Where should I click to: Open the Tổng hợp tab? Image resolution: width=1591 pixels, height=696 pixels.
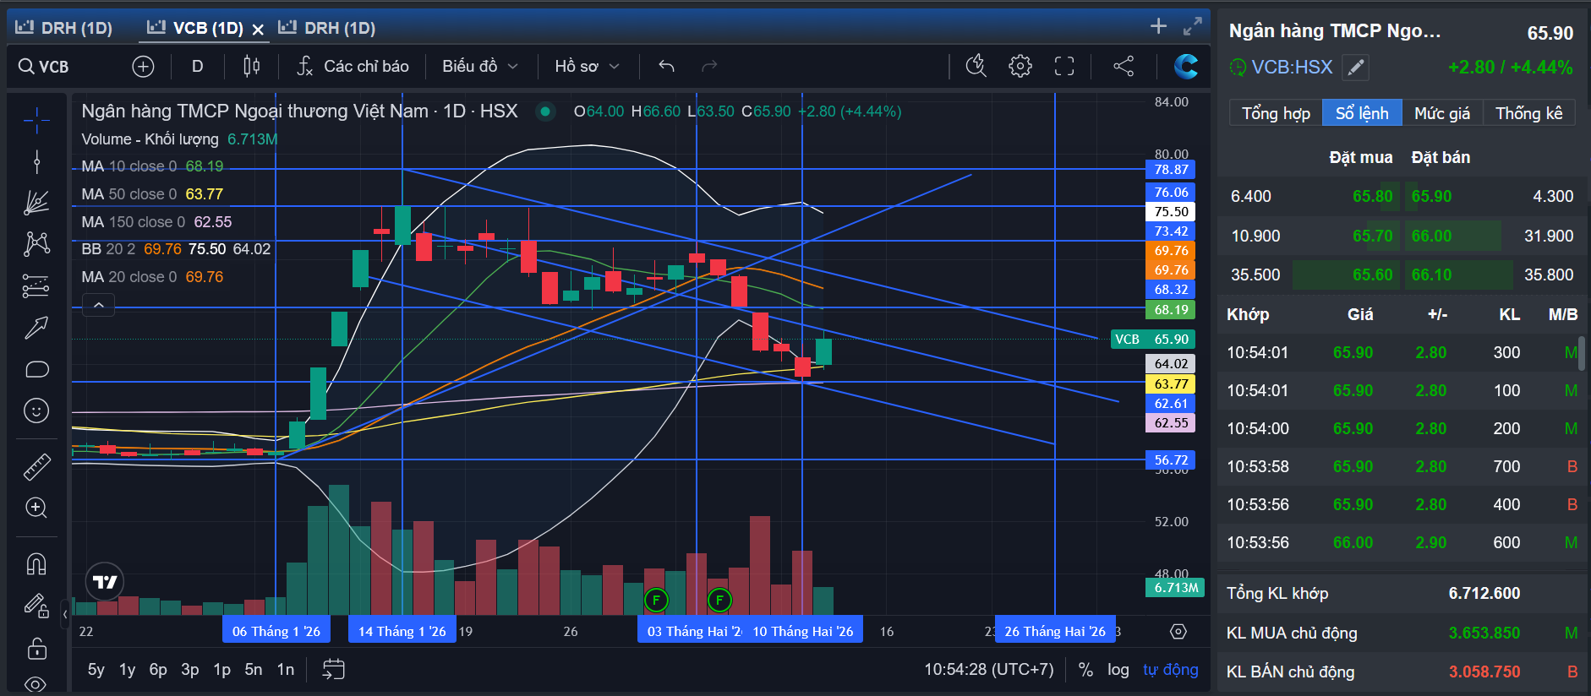(x=1276, y=113)
